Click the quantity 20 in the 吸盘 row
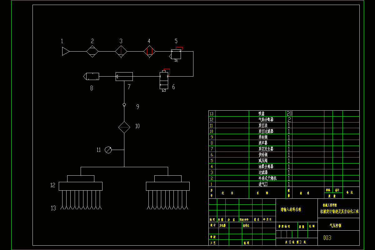The height and width of the screenshot is (250, 375). (289, 113)
